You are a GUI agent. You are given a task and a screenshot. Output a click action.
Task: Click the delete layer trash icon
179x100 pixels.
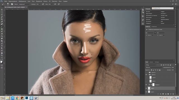tap(173, 94)
